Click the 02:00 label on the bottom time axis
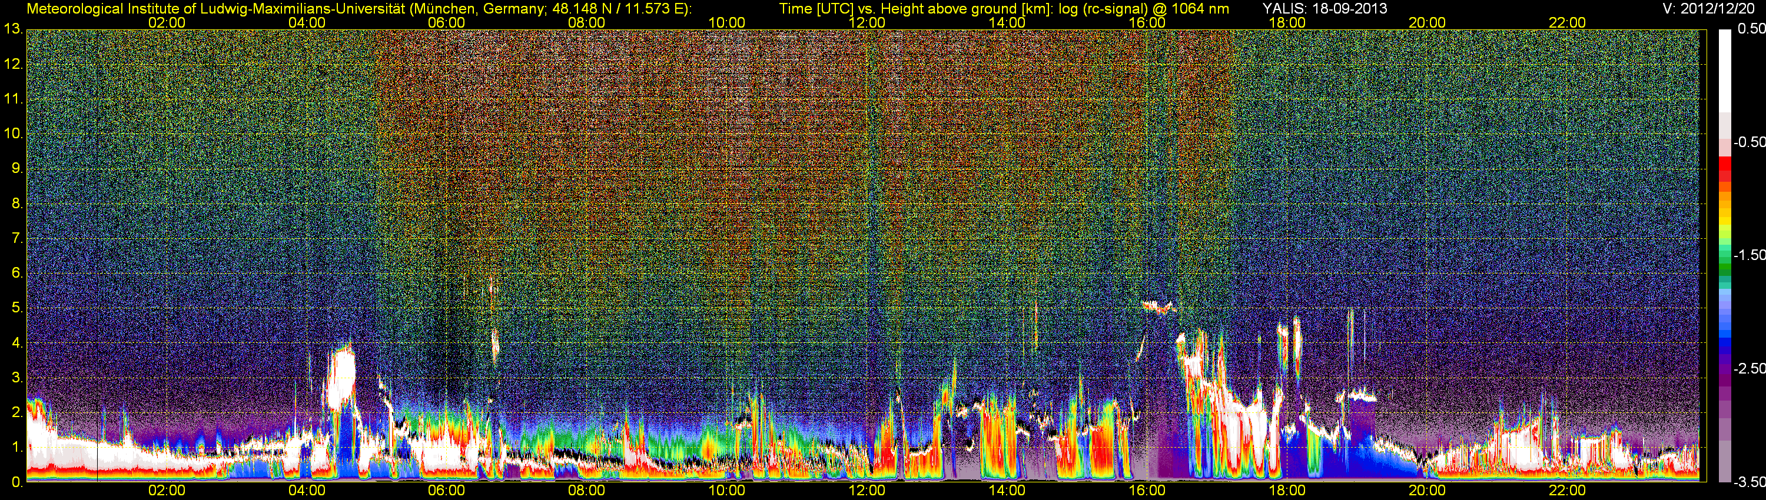This screenshot has height=500, width=1766. click(167, 491)
